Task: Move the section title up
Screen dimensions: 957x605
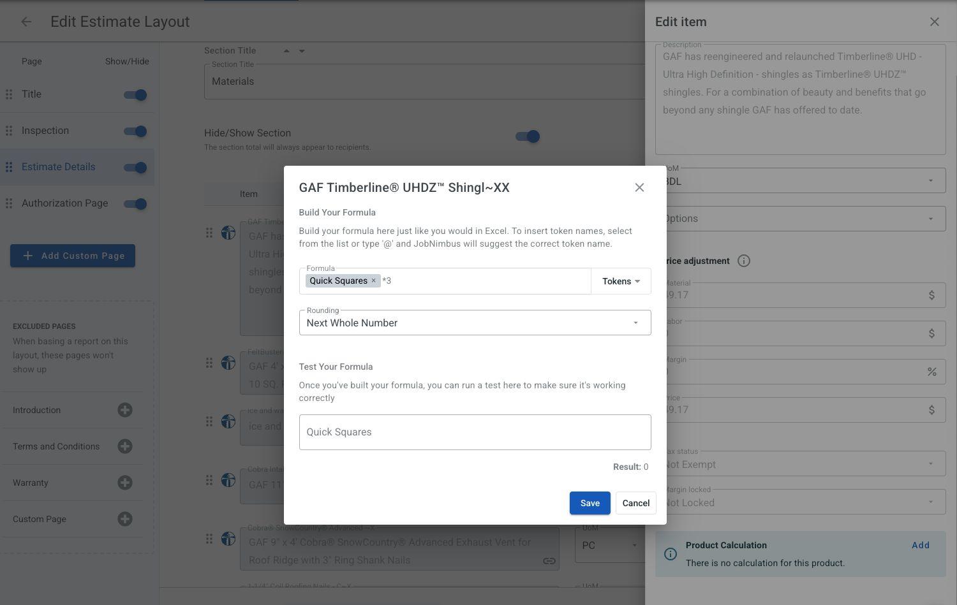Action: point(286,51)
